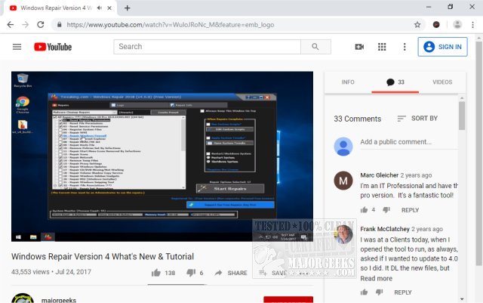
Task: Click the "43,553 views" text
Action: (x=30, y=272)
